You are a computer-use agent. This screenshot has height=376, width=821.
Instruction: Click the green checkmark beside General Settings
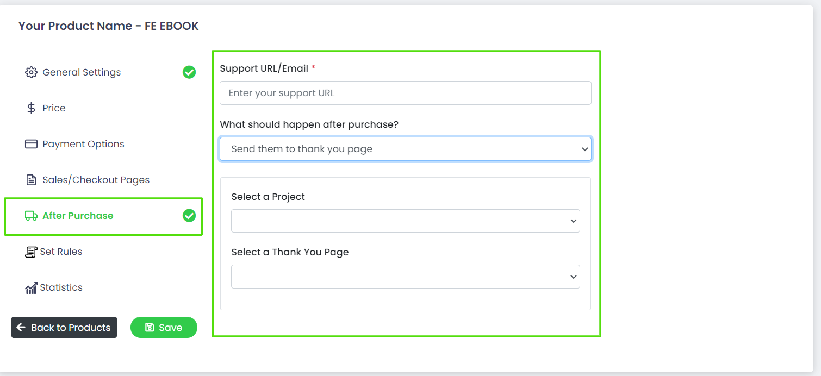click(189, 72)
